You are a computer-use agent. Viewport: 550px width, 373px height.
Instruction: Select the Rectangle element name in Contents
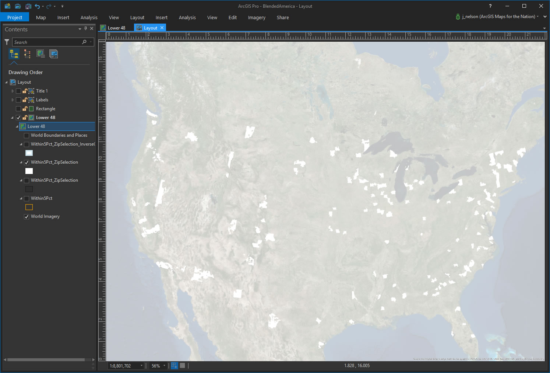[x=46, y=109]
